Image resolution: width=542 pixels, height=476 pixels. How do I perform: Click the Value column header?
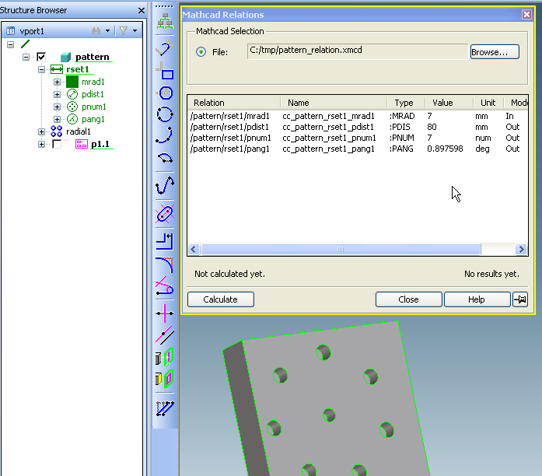449,103
